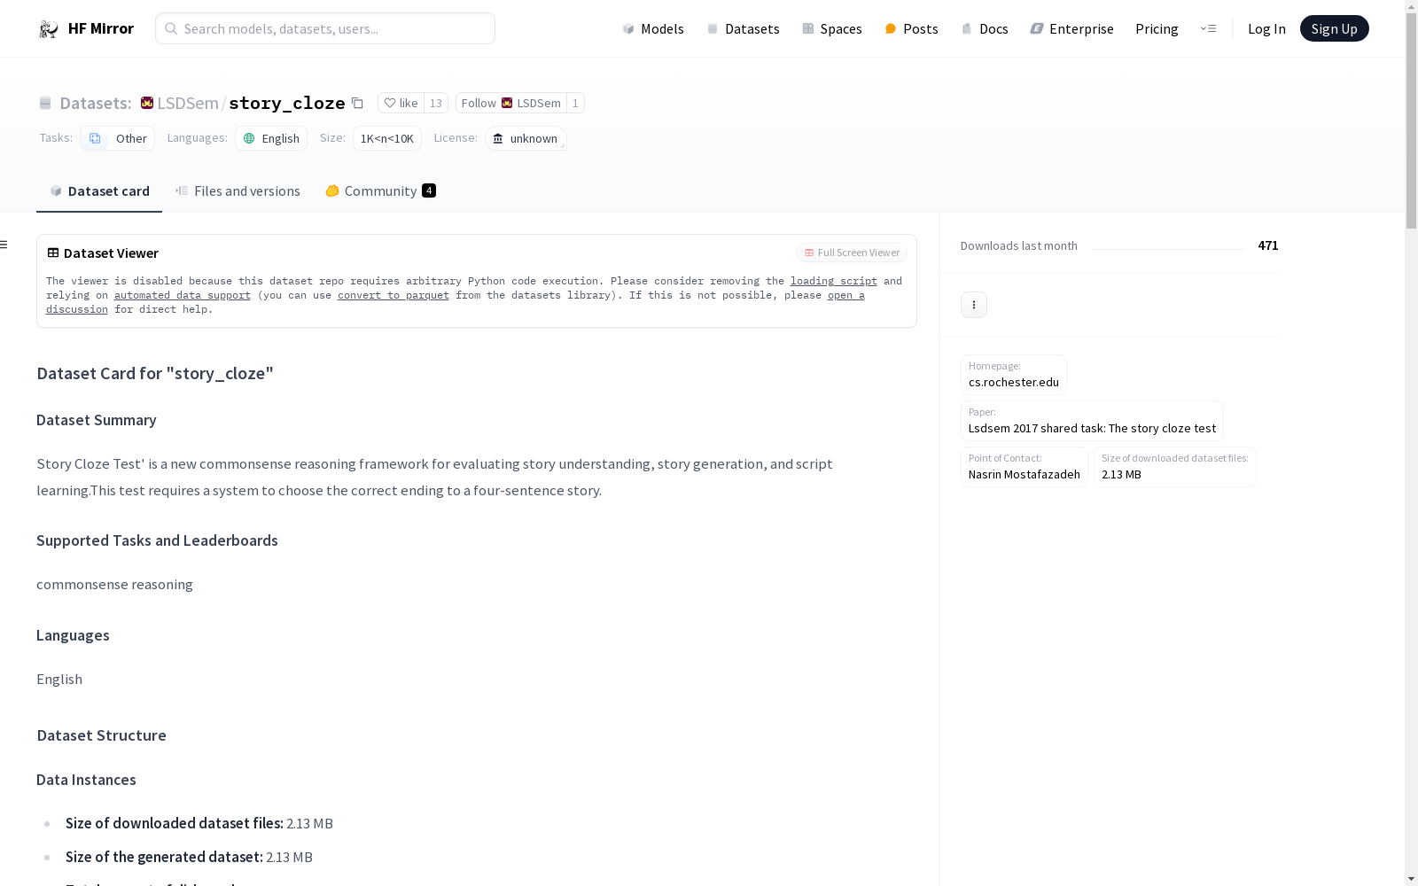This screenshot has width=1418, height=886.
Task: Open the expanded navigation menu icon
Action: [1208, 28]
